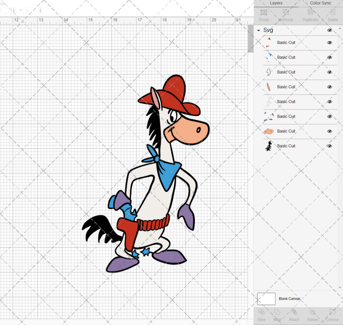The height and width of the screenshot is (325, 343).
Task: Open the Layers panel tab
Action: 276,3
